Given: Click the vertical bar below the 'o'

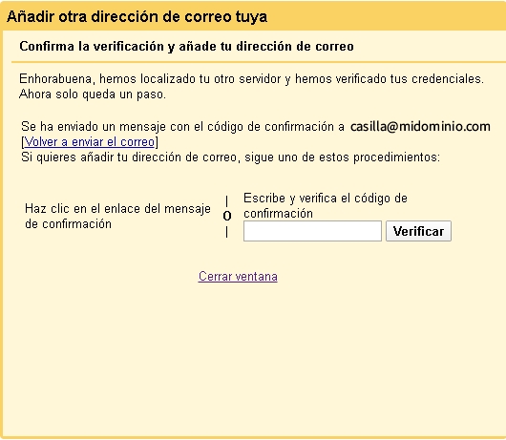Looking at the screenshot, I should (227, 232).
